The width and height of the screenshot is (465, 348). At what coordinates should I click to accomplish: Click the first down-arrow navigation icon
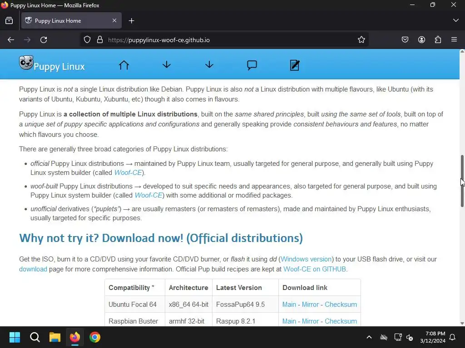coord(167,64)
